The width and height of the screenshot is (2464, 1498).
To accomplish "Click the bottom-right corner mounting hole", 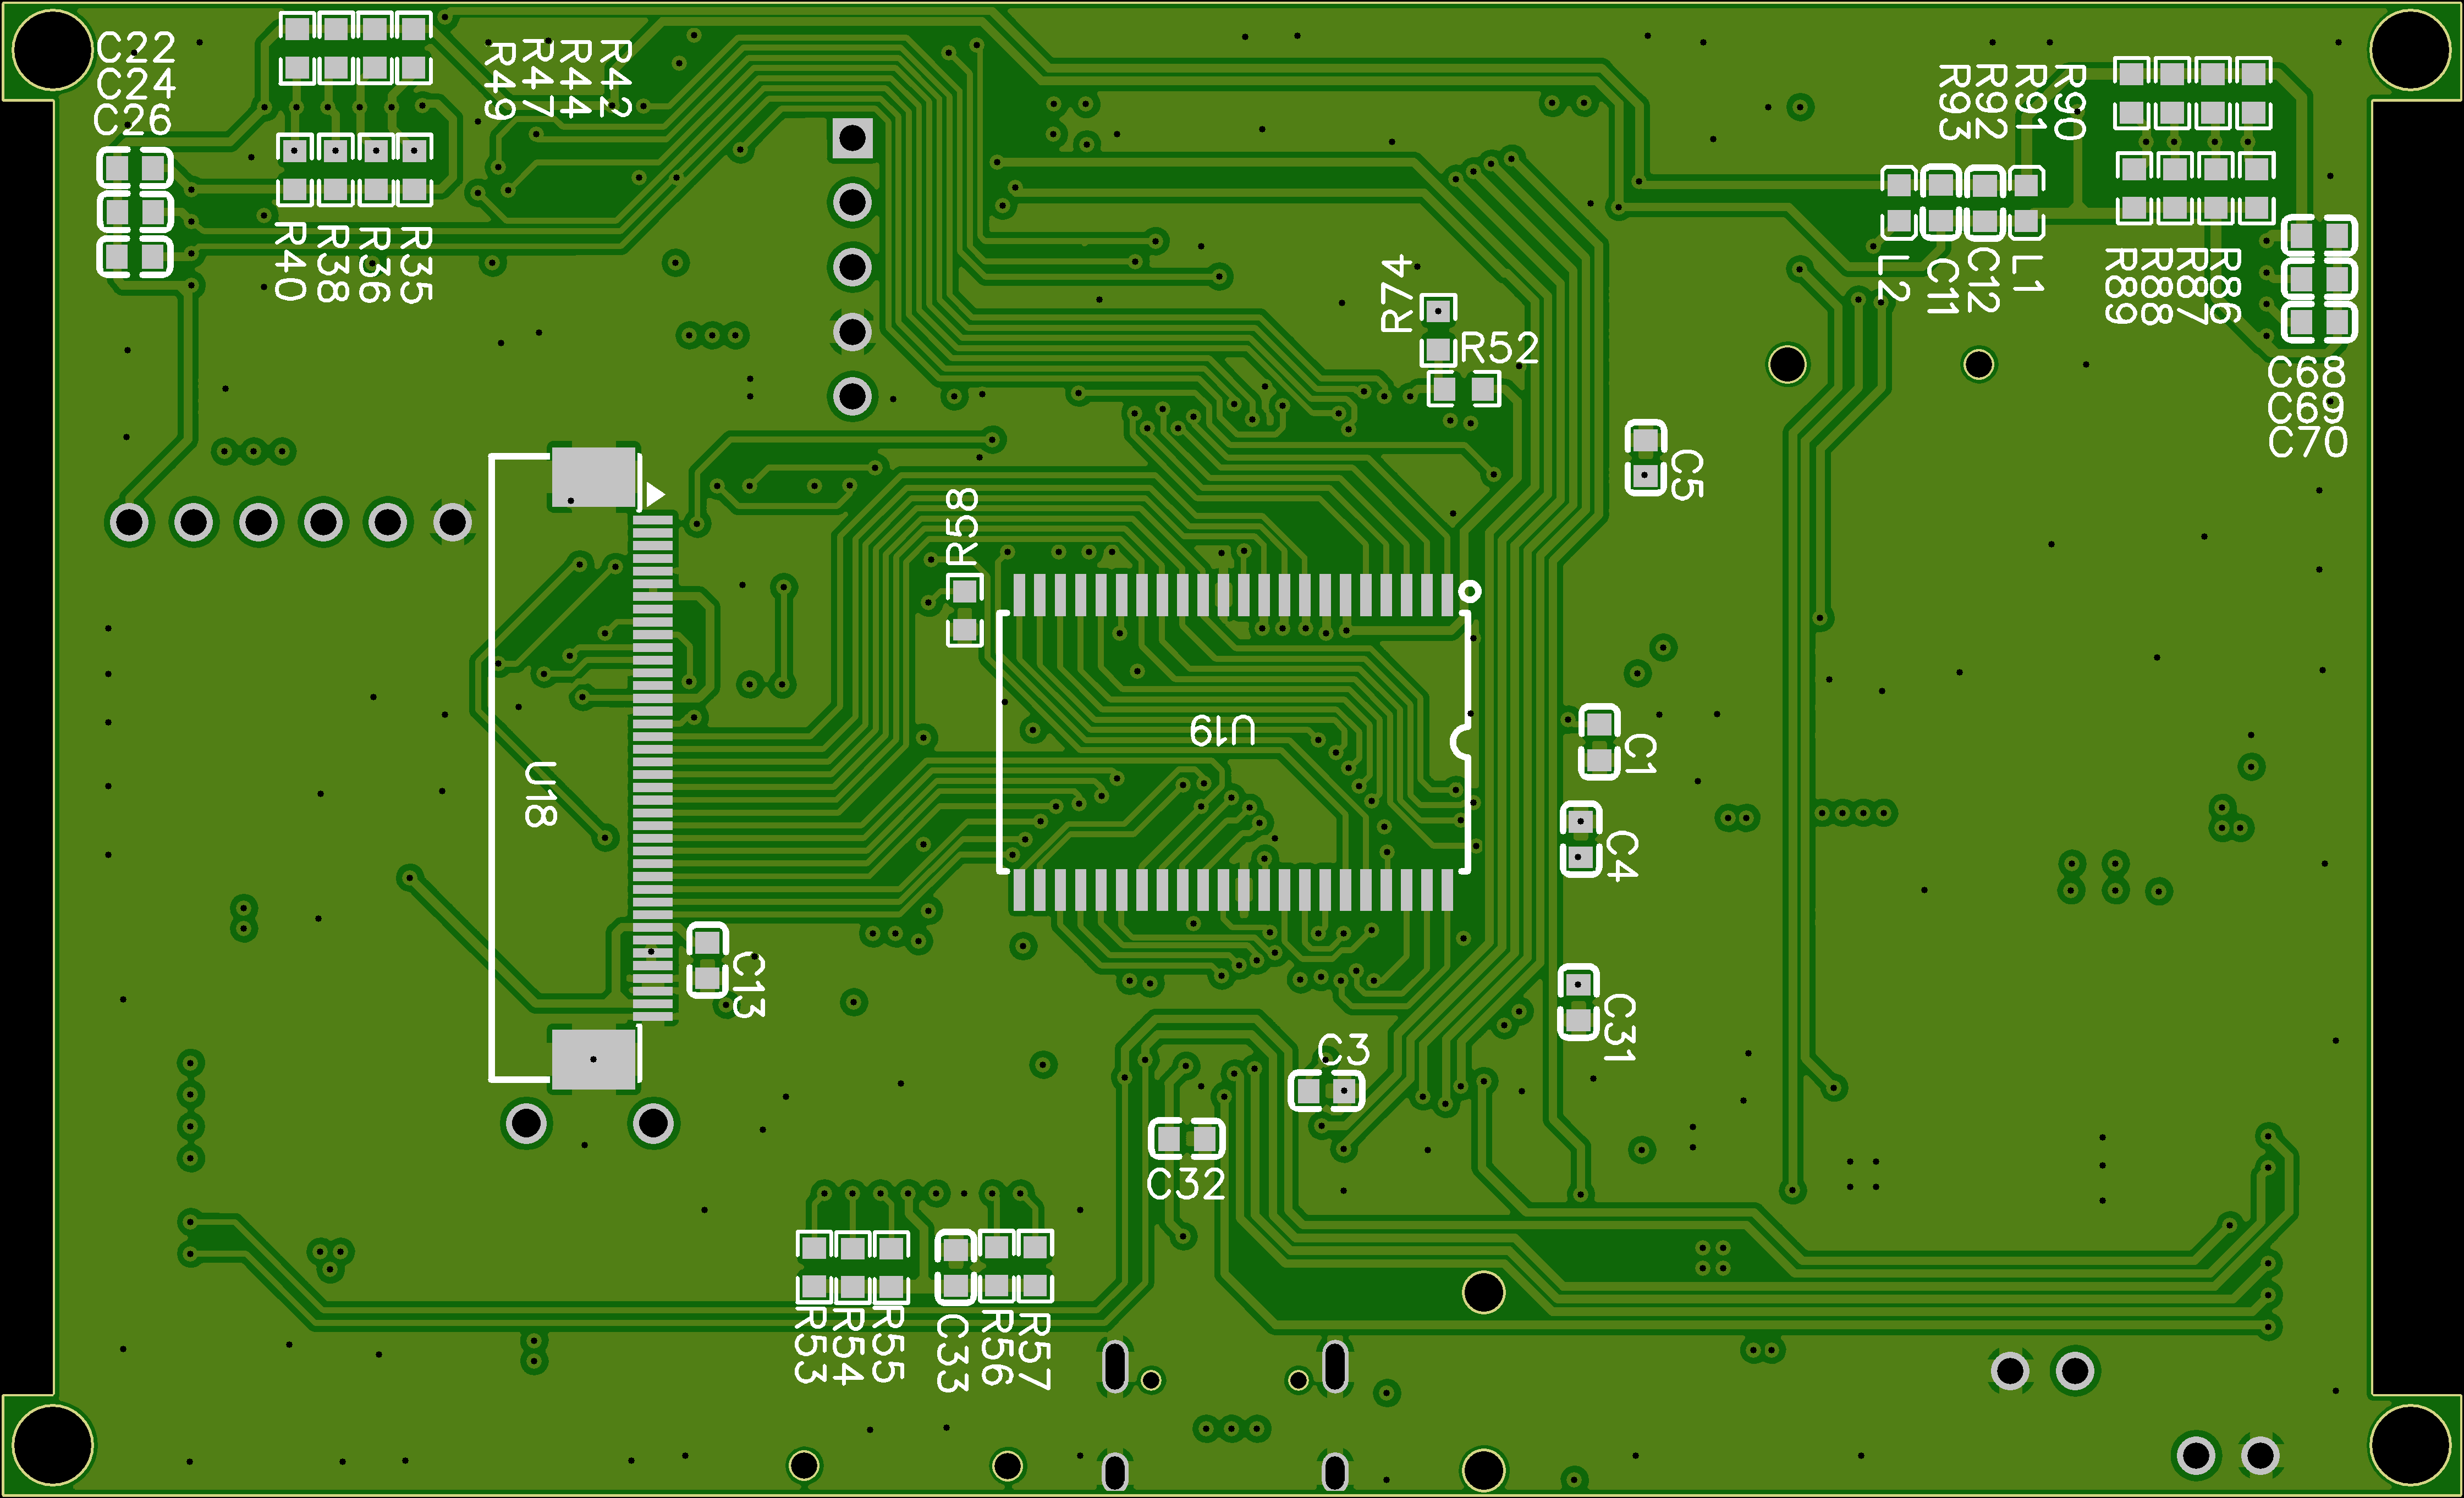I will 2411,1446.
